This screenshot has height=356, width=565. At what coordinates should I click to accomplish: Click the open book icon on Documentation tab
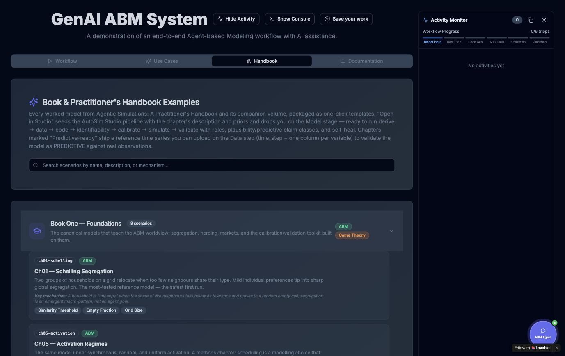point(343,61)
